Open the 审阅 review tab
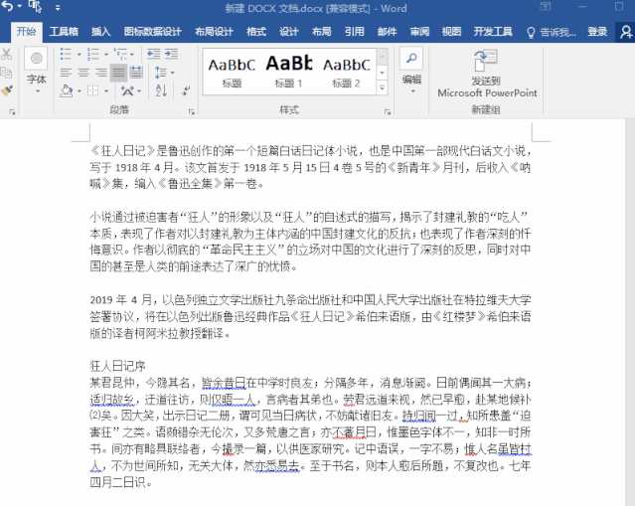The image size is (635, 506). coord(420,32)
